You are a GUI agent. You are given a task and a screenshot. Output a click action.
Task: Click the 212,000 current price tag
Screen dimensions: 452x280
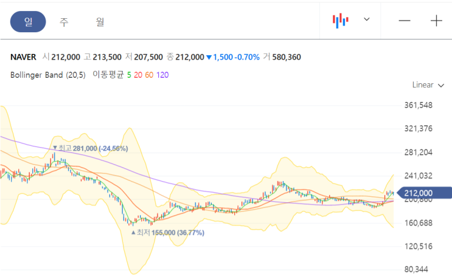click(x=425, y=193)
